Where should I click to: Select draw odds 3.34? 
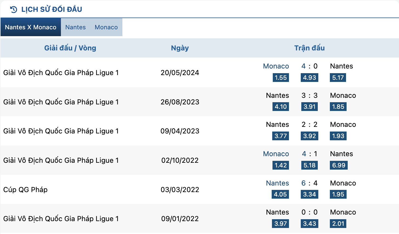pos(310,194)
